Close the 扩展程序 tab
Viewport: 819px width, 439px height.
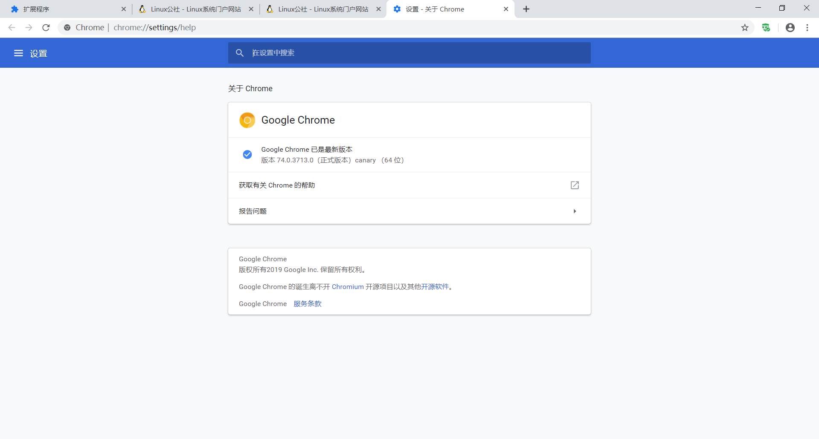124,9
